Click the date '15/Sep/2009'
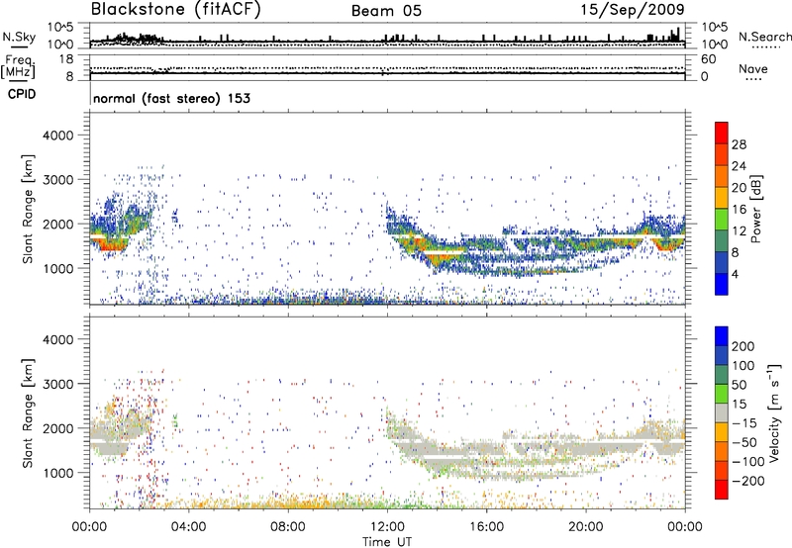The height and width of the screenshot is (548, 792). pyautogui.click(x=633, y=10)
